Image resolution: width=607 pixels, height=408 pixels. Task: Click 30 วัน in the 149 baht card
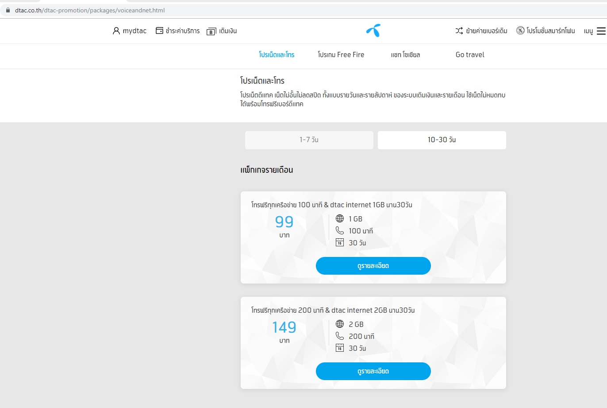pos(357,348)
